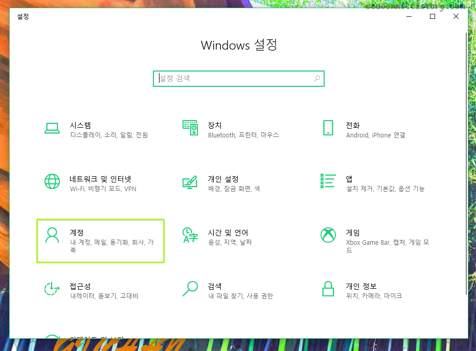Click inside the 설정 검색 search field
This screenshot has width=476, height=351.
(239, 79)
